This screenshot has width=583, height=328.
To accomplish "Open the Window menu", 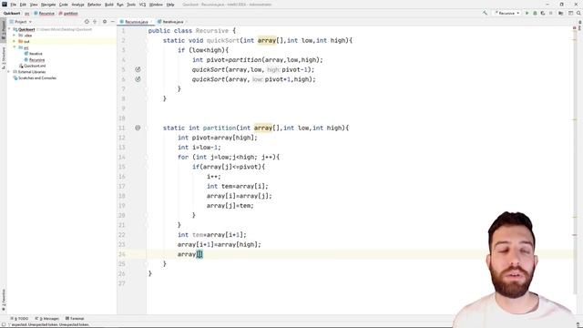I will [x=156, y=5].
